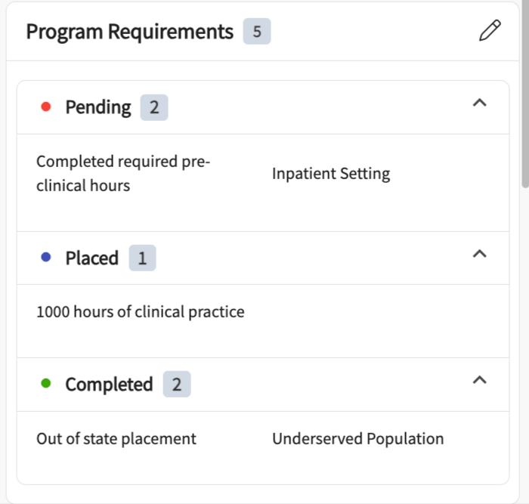Image resolution: width=529 pixels, height=504 pixels.
Task: Select Out of state placement requirement
Action: [x=116, y=438]
